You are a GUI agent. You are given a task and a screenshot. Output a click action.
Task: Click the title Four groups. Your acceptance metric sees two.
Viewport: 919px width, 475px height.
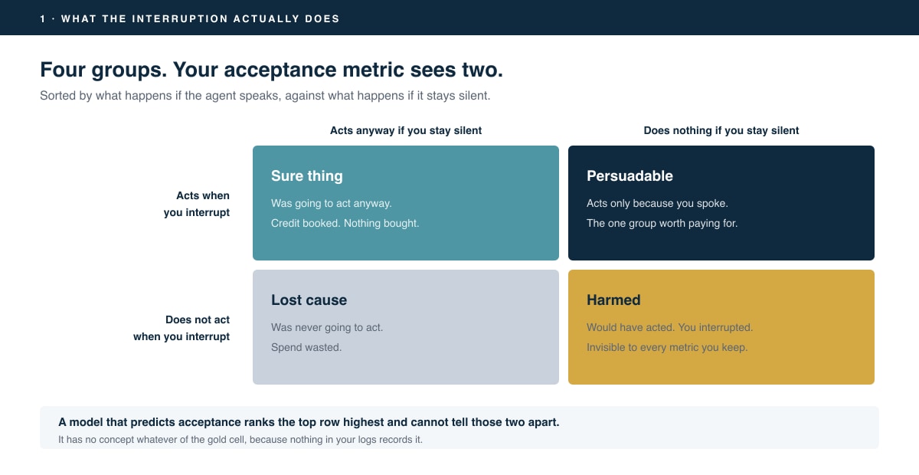tap(271, 70)
